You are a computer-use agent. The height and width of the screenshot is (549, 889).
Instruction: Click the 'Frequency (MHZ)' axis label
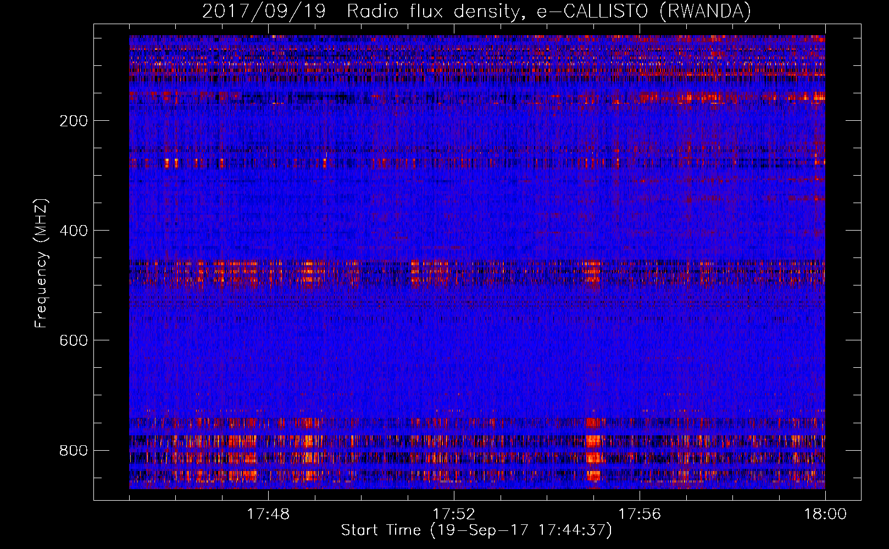point(41,263)
